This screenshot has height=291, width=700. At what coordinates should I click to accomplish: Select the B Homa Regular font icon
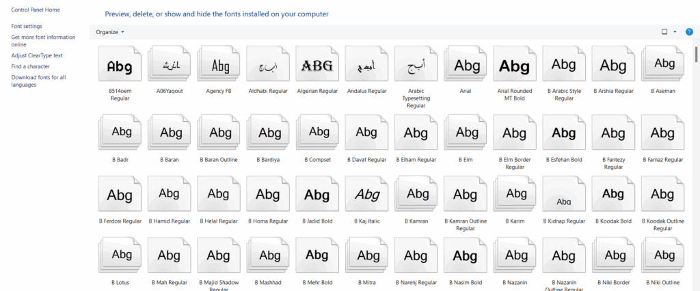click(268, 194)
